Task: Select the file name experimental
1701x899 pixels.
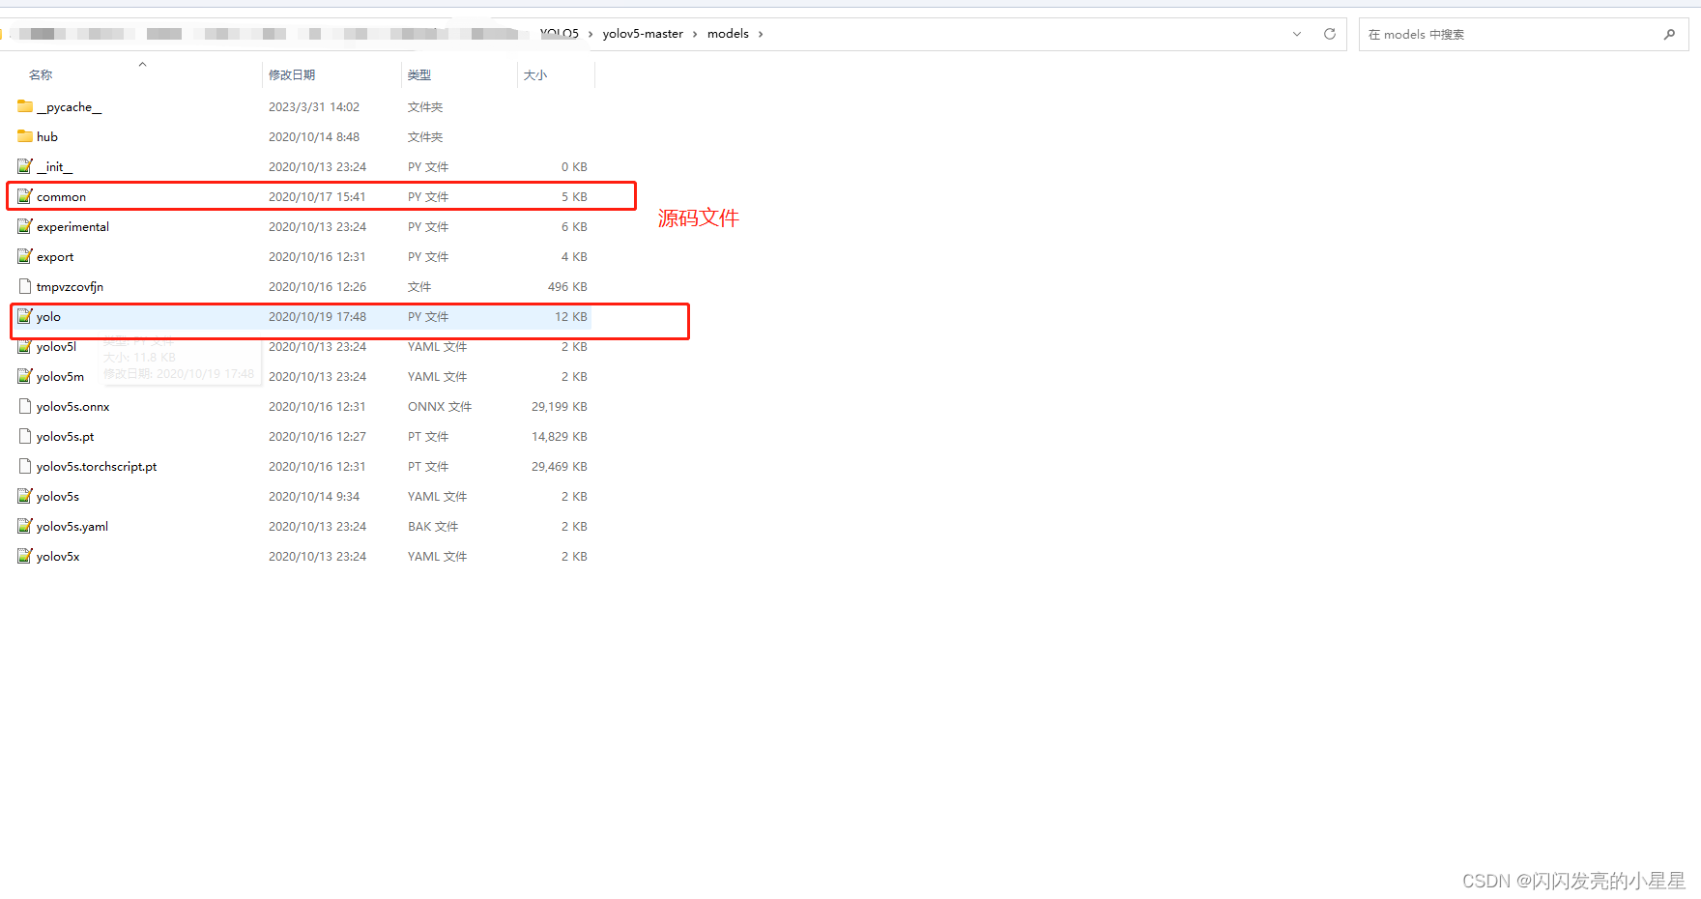Action: coord(72,227)
